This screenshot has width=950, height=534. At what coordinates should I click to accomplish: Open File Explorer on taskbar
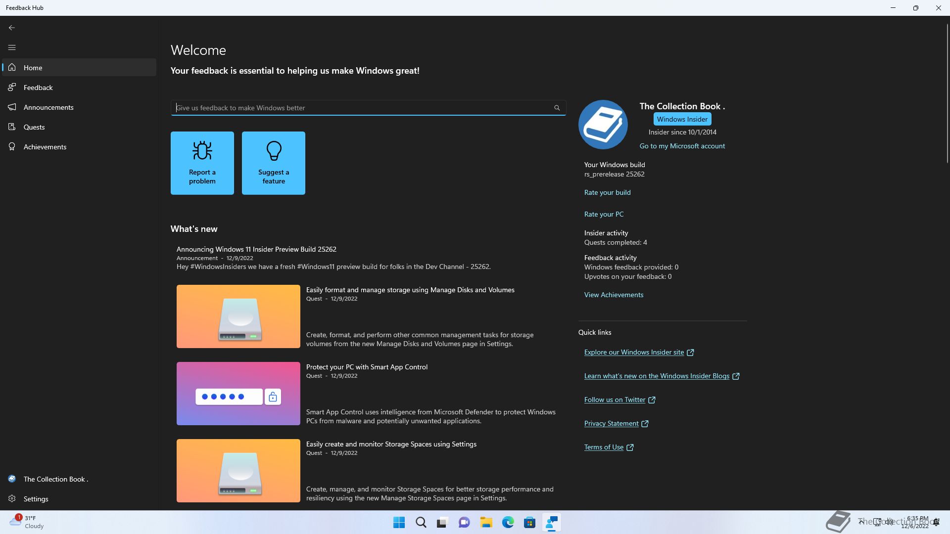click(x=486, y=523)
